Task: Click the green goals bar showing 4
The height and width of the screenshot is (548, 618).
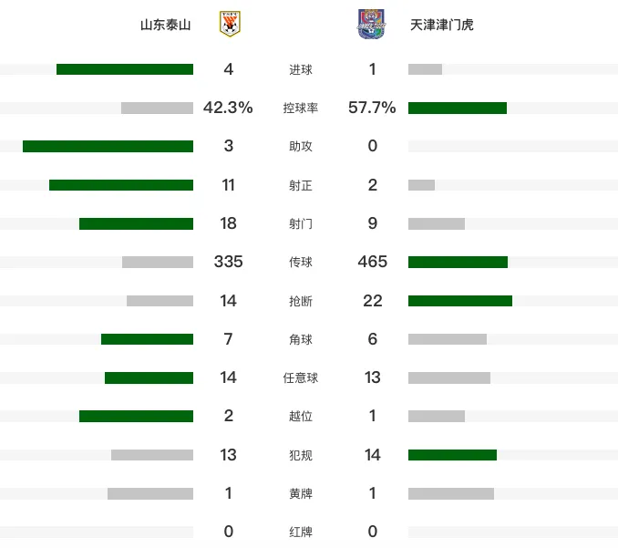Action: tap(125, 69)
